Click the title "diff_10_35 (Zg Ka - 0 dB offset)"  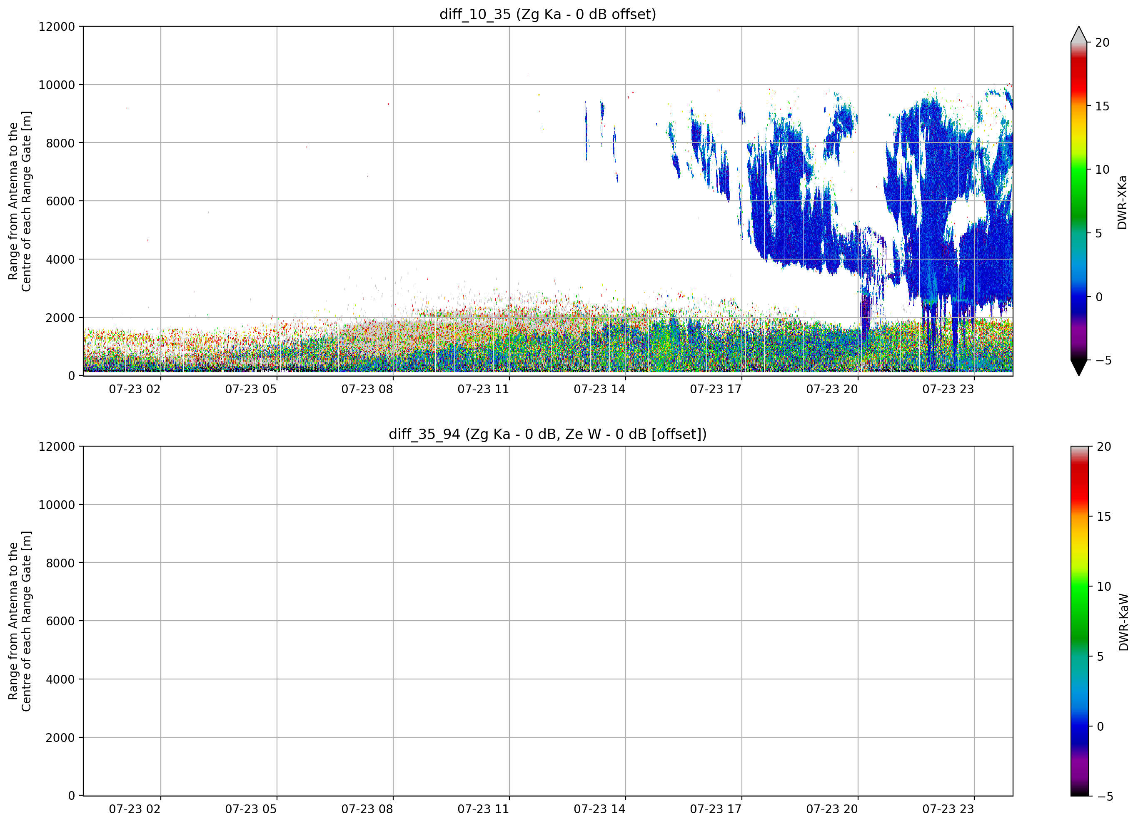(x=547, y=15)
